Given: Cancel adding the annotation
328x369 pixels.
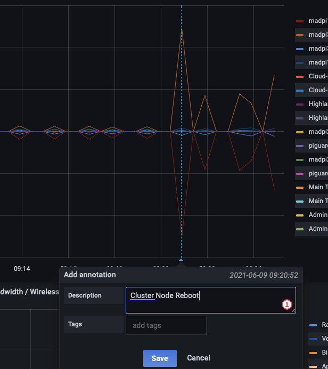Looking at the screenshot, I should pyautogui.click(x=199, y=358).
